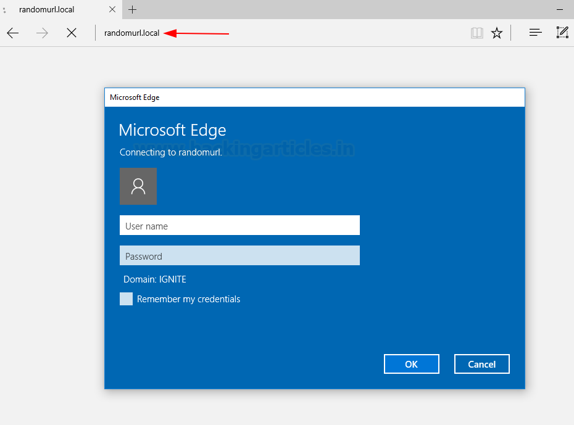Focus the Password field

tap(239, 255)
